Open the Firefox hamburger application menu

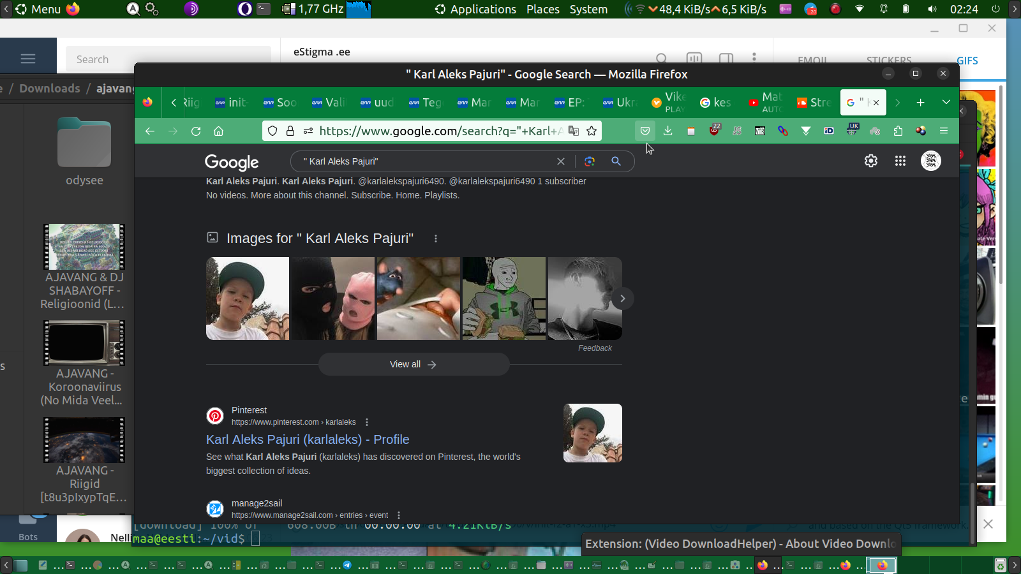coord(944,131)
